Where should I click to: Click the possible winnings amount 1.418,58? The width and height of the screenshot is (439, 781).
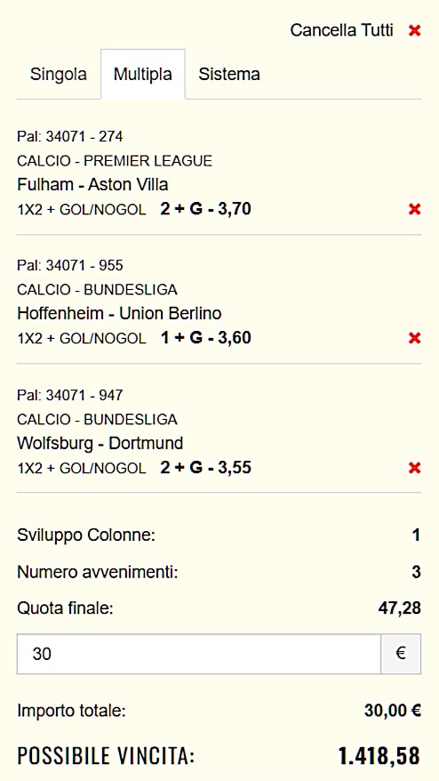(379, 755)
